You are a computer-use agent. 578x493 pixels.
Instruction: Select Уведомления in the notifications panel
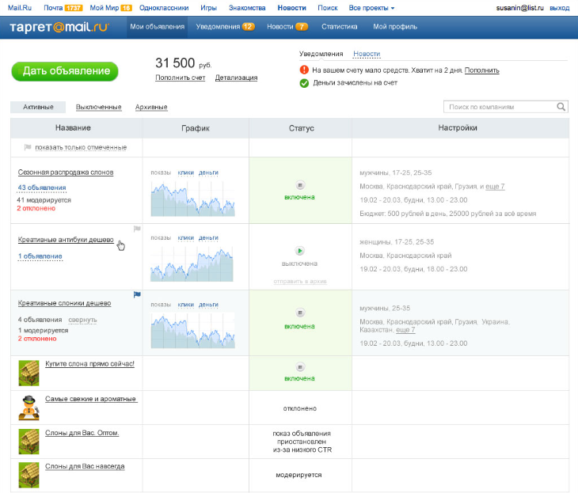(321, 54)
